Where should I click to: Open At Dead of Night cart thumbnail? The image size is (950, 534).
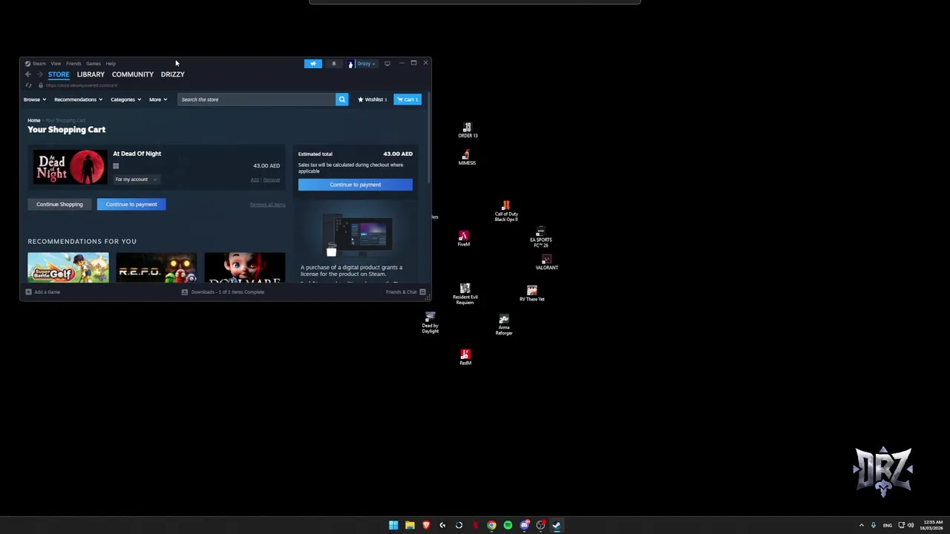coord(70,167)
